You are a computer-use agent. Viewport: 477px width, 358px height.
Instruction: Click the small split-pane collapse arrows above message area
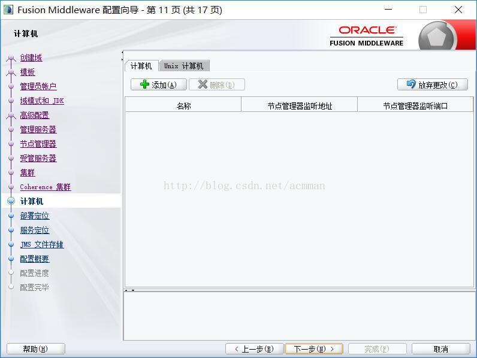pyautogui.click(x=129, y=290)
